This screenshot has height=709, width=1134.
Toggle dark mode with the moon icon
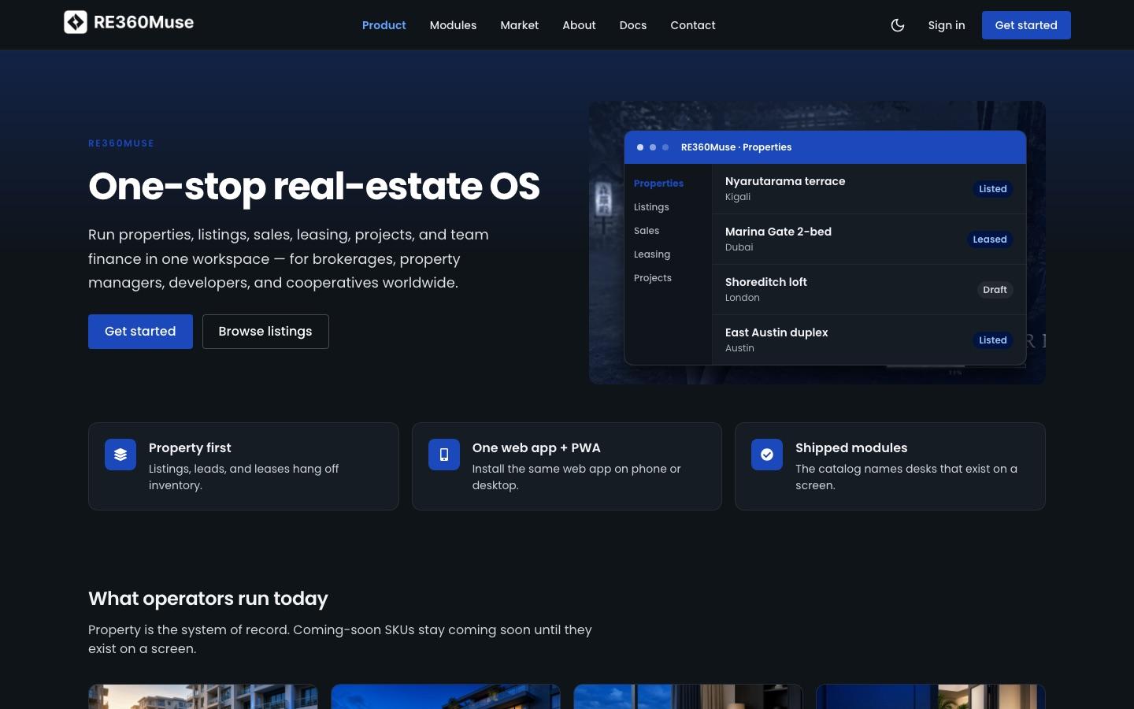(897, 25)
